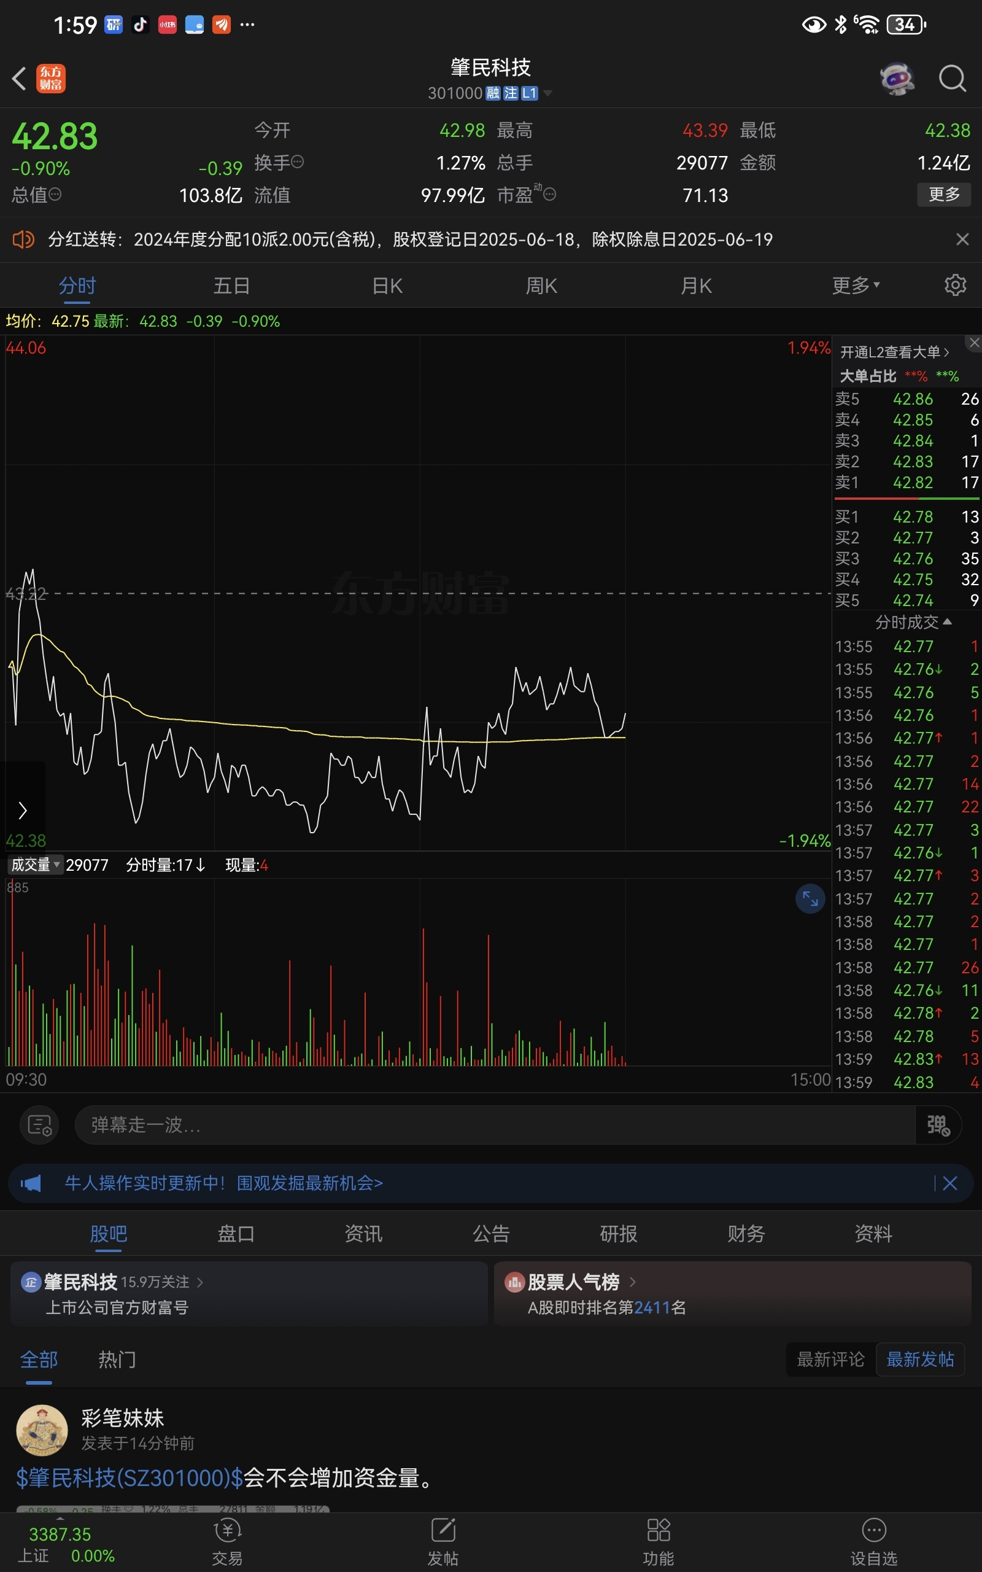Viewport: 982px width, 1572px height.
Task: Dismiss the dividend notice banner
Action: click(962, 239)
